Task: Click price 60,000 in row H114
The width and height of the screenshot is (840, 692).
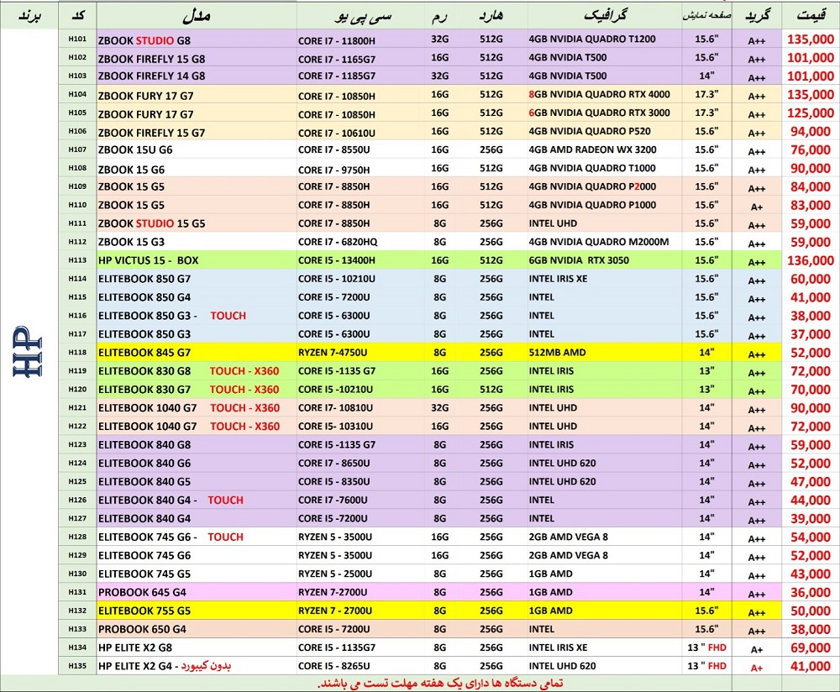Action: coord(811,279)
